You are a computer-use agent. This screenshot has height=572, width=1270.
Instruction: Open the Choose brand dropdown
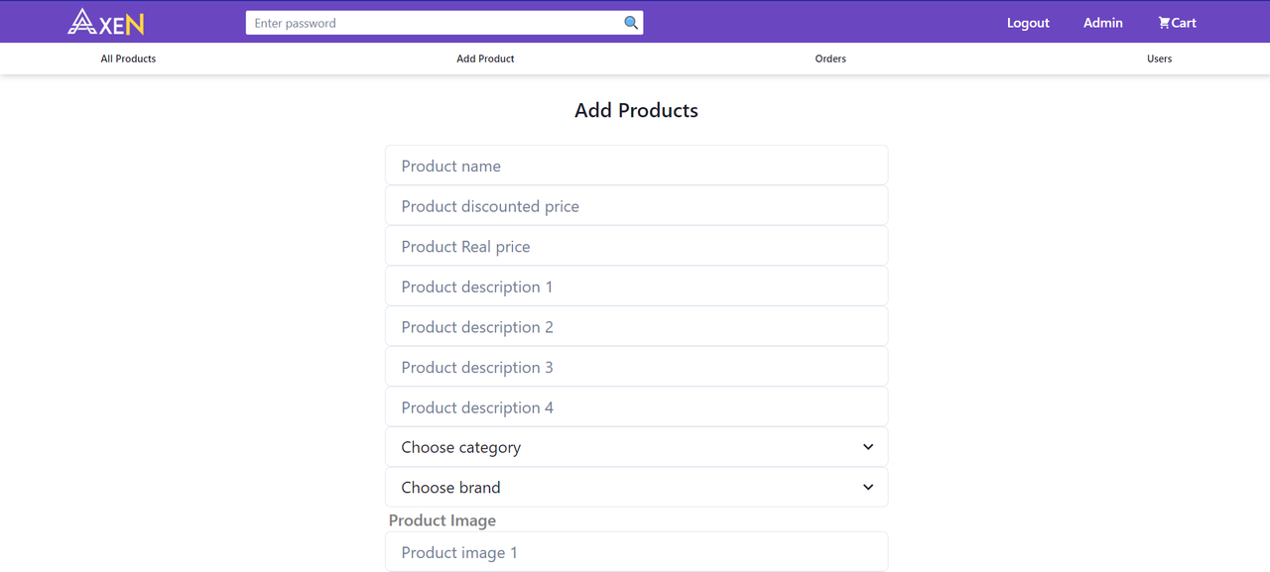(x=636, y=488)
